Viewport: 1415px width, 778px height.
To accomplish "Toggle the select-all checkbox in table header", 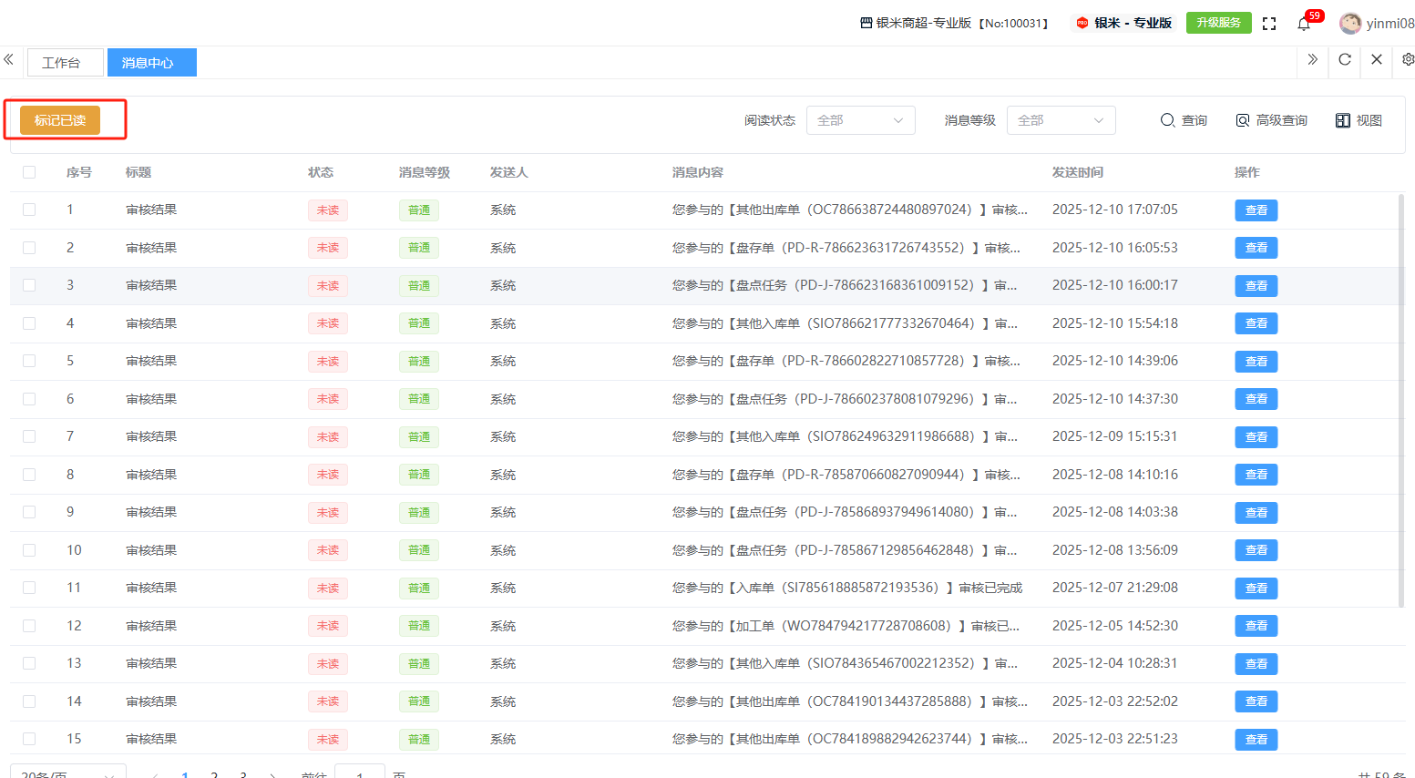I will click(29, 172).
